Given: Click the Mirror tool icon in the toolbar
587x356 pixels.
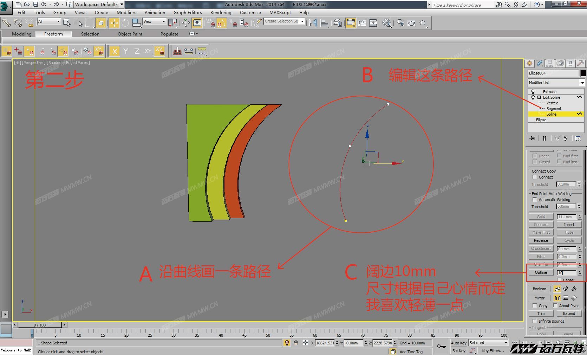Looking at the screenshot, I should point(313,23).
